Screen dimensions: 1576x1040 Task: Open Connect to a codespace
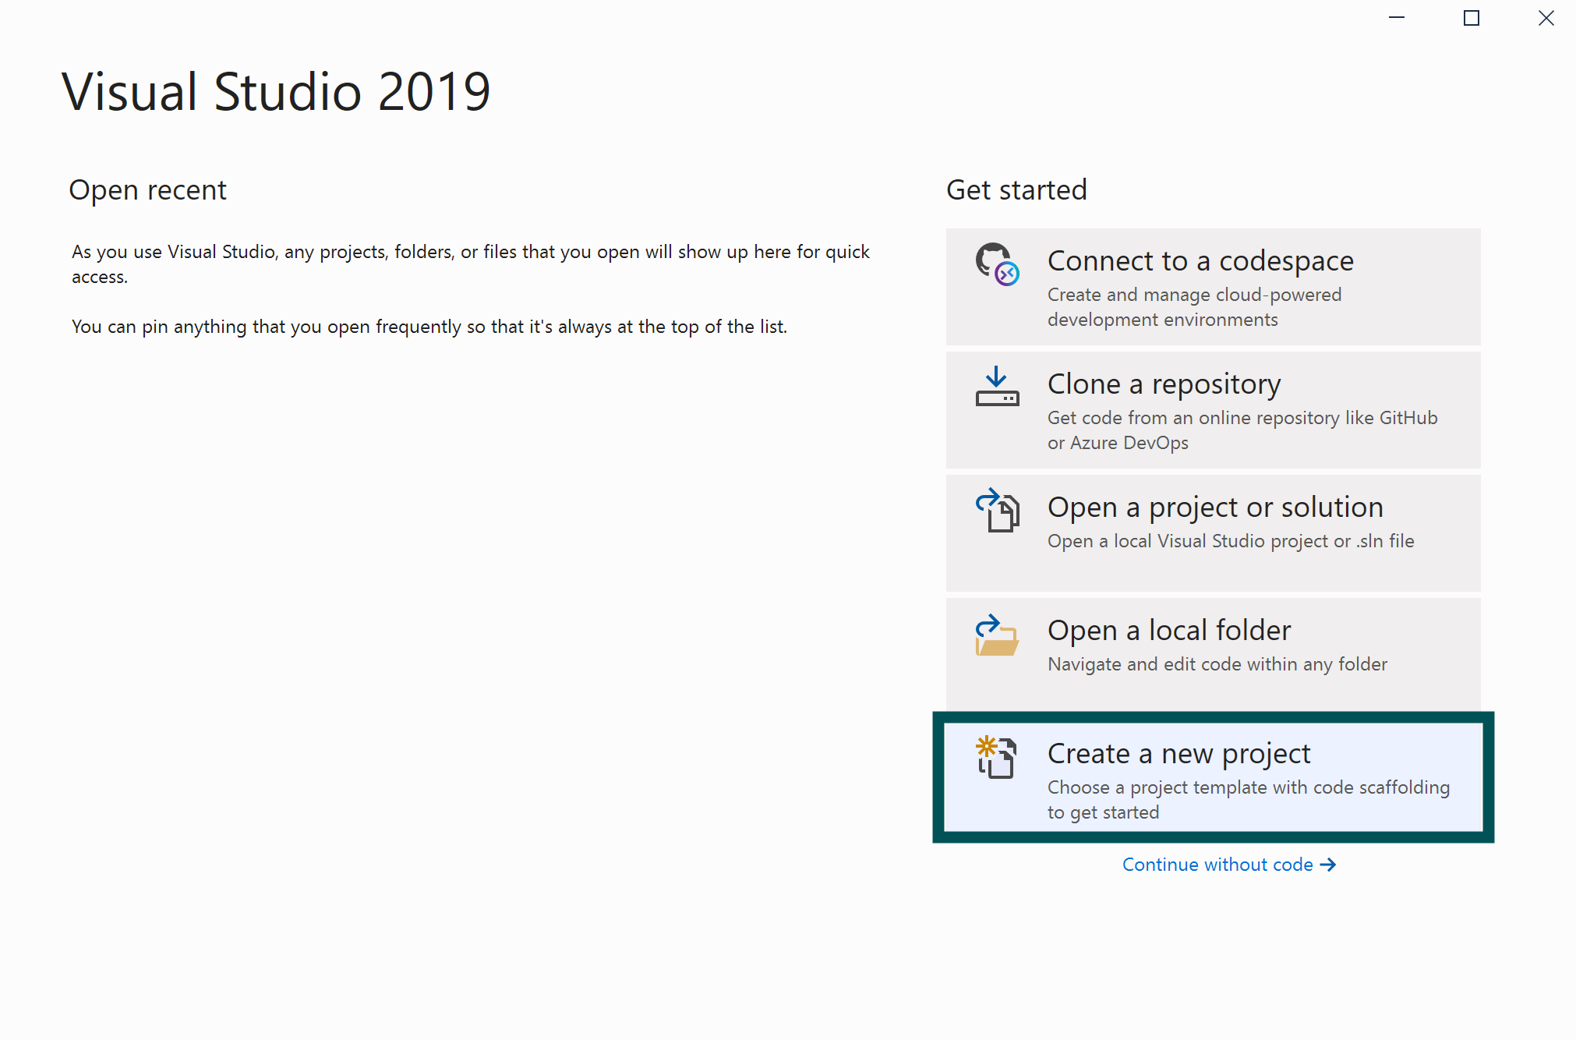click(1213, 287)
